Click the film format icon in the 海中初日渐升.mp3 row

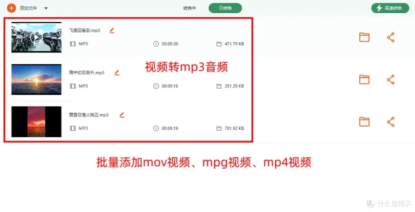(x=73, y=86)
